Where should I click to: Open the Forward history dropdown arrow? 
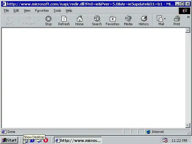pos(39,21)
